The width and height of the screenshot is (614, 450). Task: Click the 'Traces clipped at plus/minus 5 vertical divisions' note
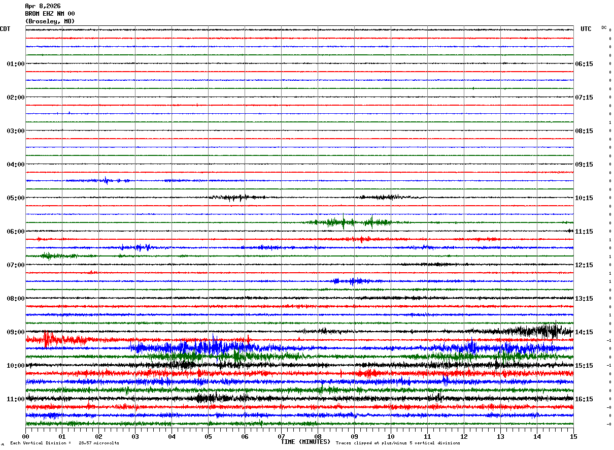click(398, 443)
